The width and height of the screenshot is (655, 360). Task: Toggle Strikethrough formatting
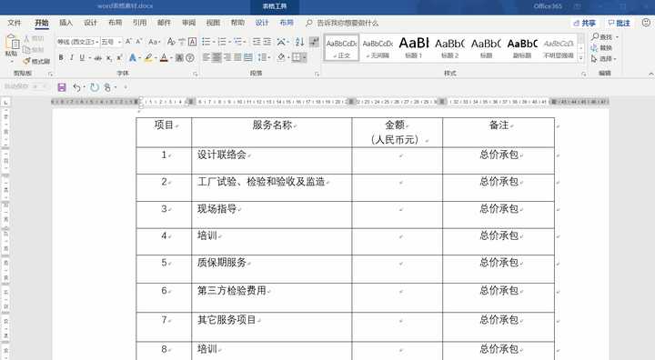[97, 58]
